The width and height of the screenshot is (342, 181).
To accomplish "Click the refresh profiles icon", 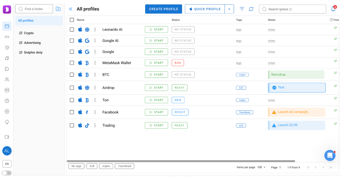I will pyautogui.click(x=251, y=9).
